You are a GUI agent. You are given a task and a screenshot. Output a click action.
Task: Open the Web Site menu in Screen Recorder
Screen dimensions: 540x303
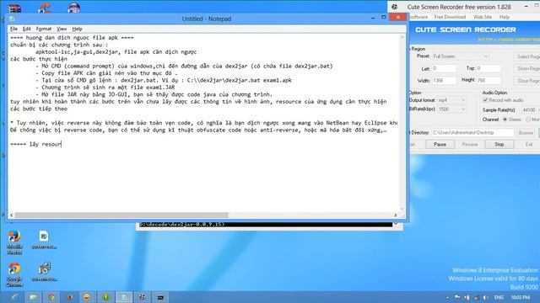point(483,17)
